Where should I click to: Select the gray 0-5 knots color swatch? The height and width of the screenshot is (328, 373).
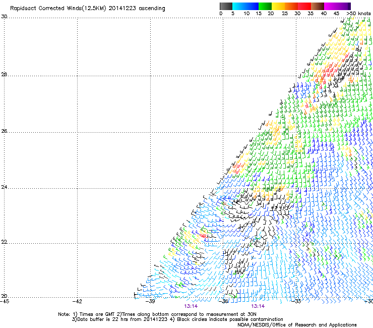pyautogui.click(x=226, y=6)
